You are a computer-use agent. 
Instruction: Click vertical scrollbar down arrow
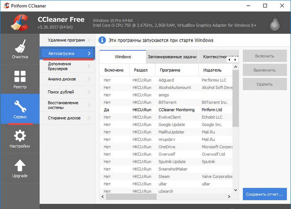(x=236, y=190)
